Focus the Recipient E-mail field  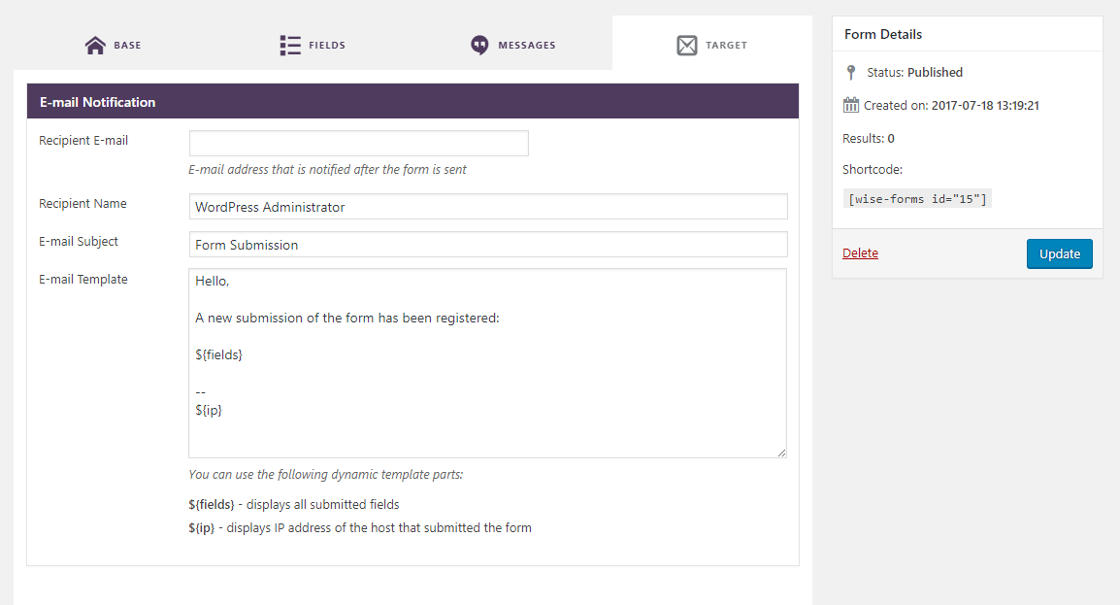click(x=358, y=143)
